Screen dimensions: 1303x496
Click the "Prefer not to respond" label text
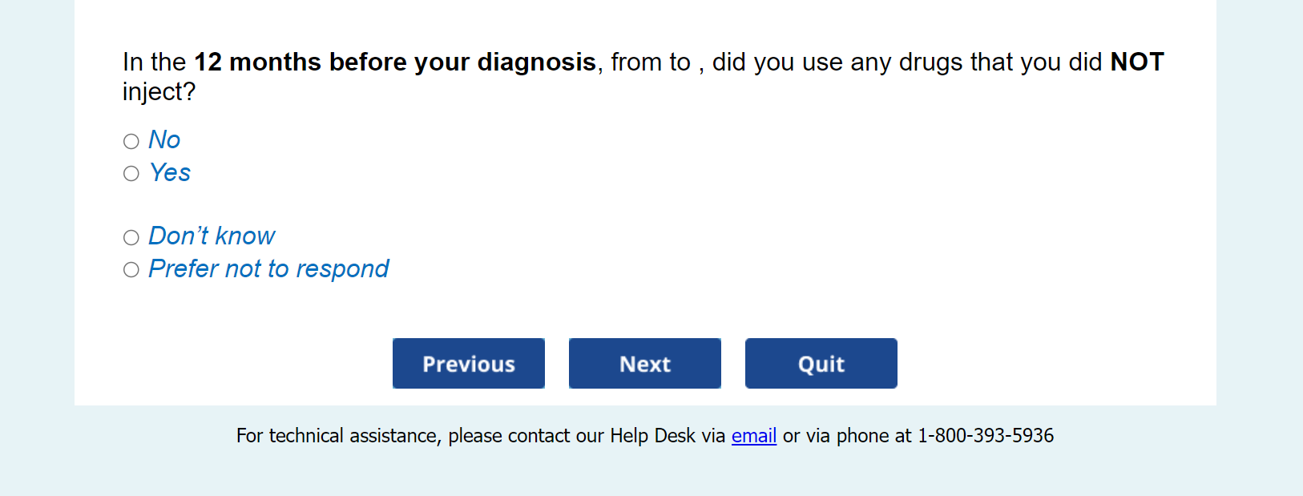pos(268,269)
